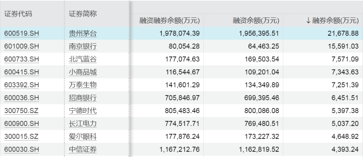Click the 融资余额(万元) column header
This screenshot has width=363, height=157.
(256, 20)
